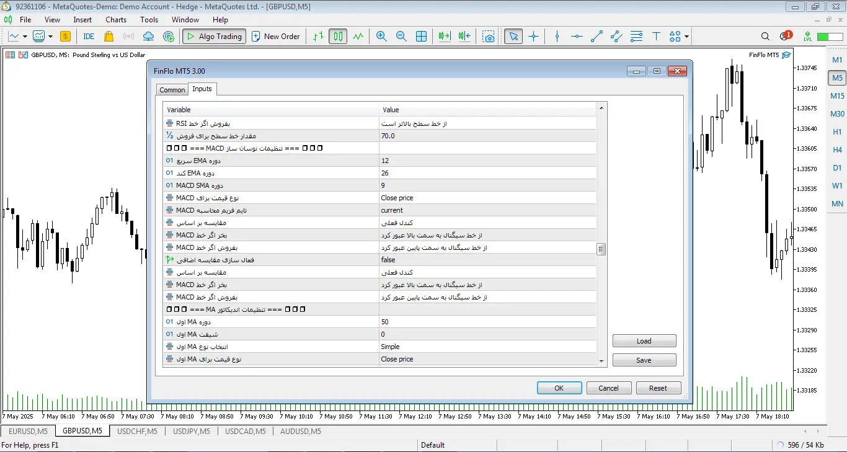Click the New Order button

pos(276,37)
